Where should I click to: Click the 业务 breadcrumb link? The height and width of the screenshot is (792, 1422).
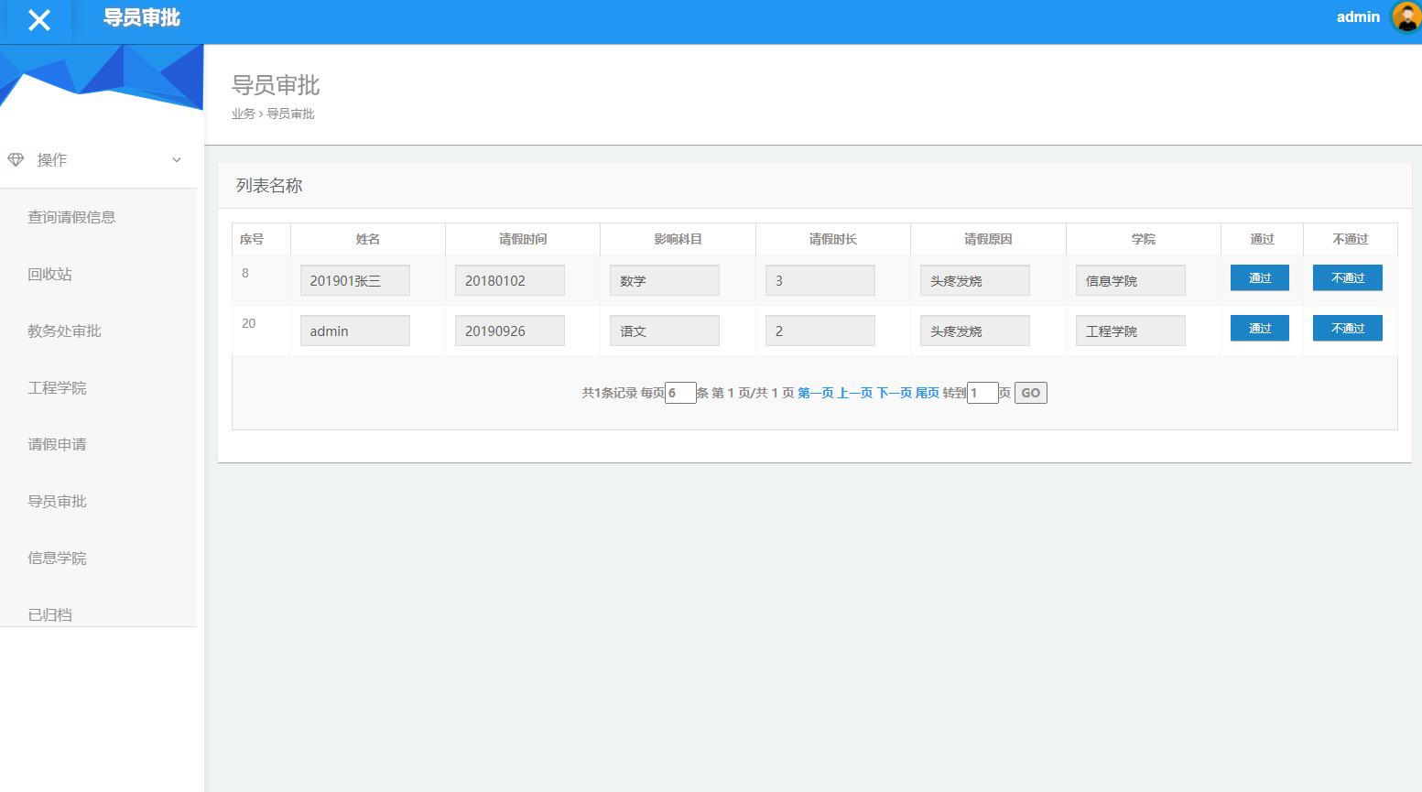243,114
